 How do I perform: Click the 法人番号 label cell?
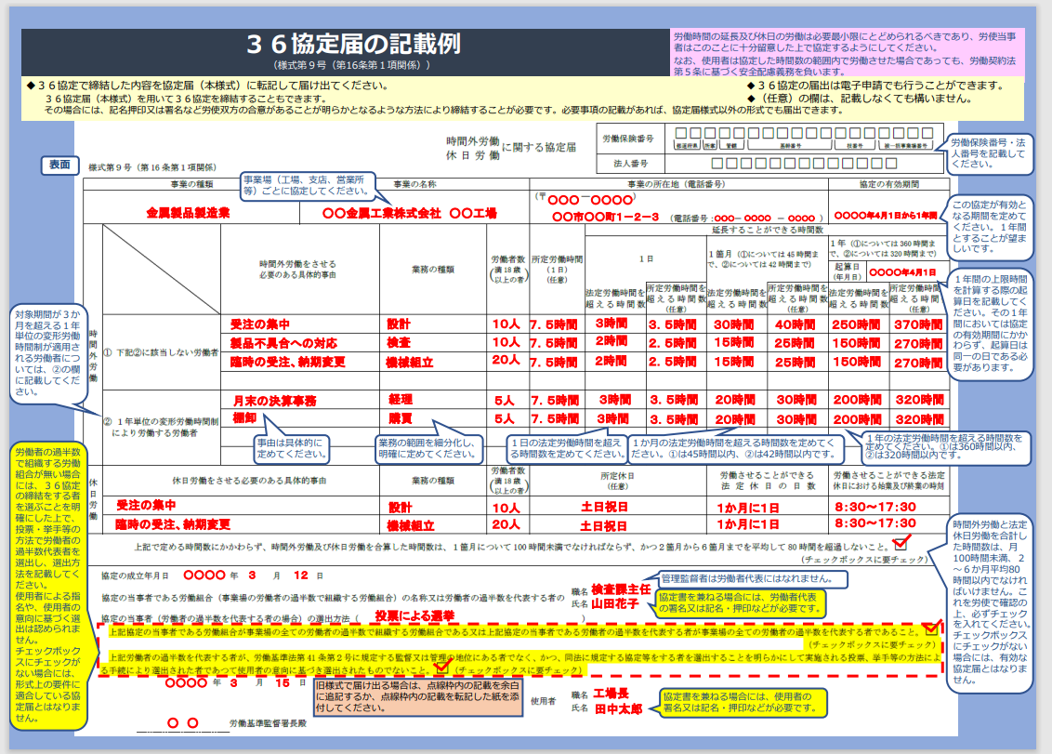click(x=629, y=163)
